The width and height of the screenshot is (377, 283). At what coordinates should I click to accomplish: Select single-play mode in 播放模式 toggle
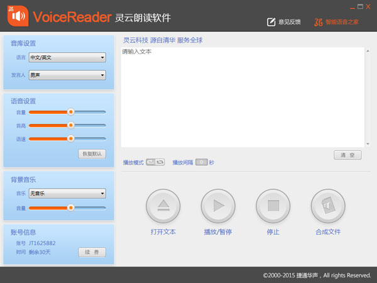tap(151, 162)
